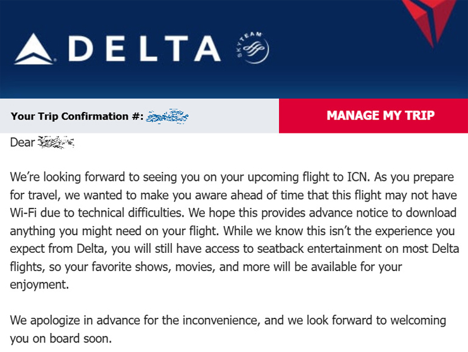
Task: Click "favorite shows, movies" text
Action: tap(153, 267)
